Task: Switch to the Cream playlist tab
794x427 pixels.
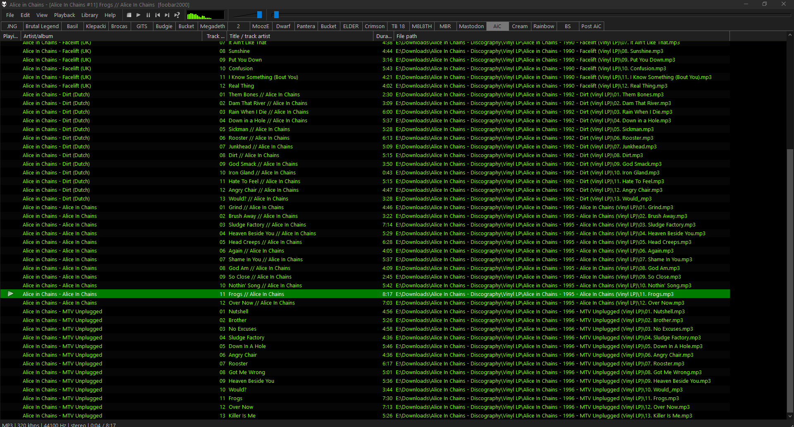Action: tap(520, 26)
